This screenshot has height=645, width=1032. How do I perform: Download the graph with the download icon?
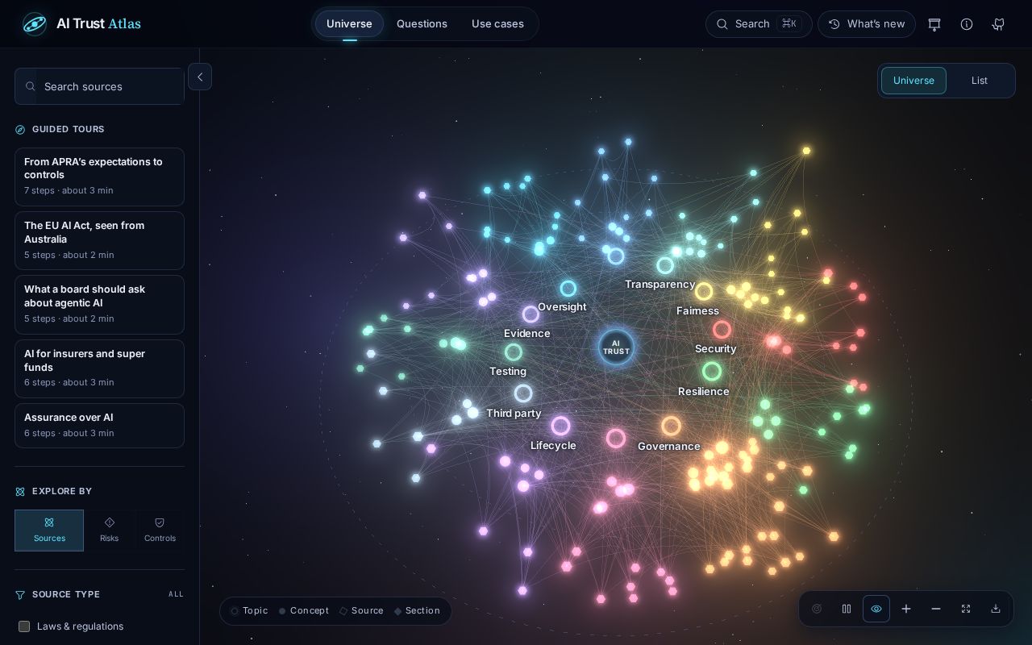[996, 609]
